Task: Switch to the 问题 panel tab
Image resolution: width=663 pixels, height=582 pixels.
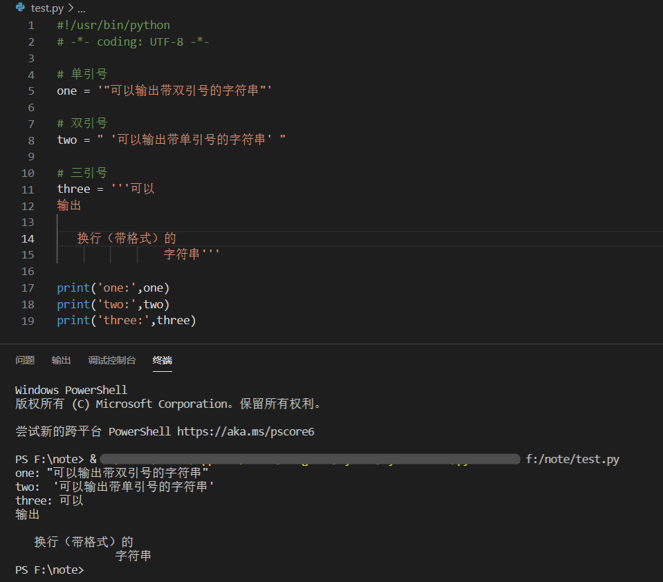Action: coord(25,360)
